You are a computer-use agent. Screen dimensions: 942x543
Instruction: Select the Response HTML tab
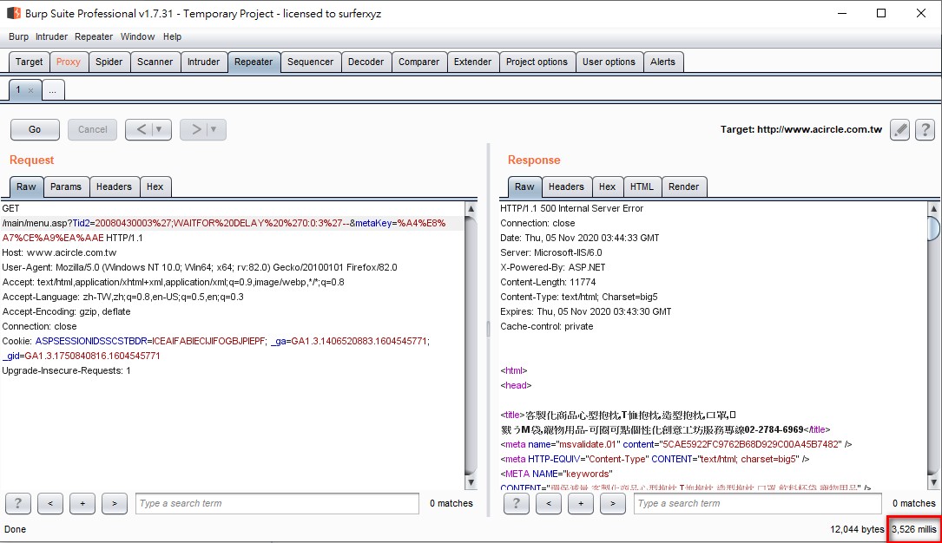642,186
